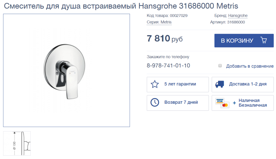276x159 pixels.
Task: Click the main shower mixer product image
Action: 67,70
